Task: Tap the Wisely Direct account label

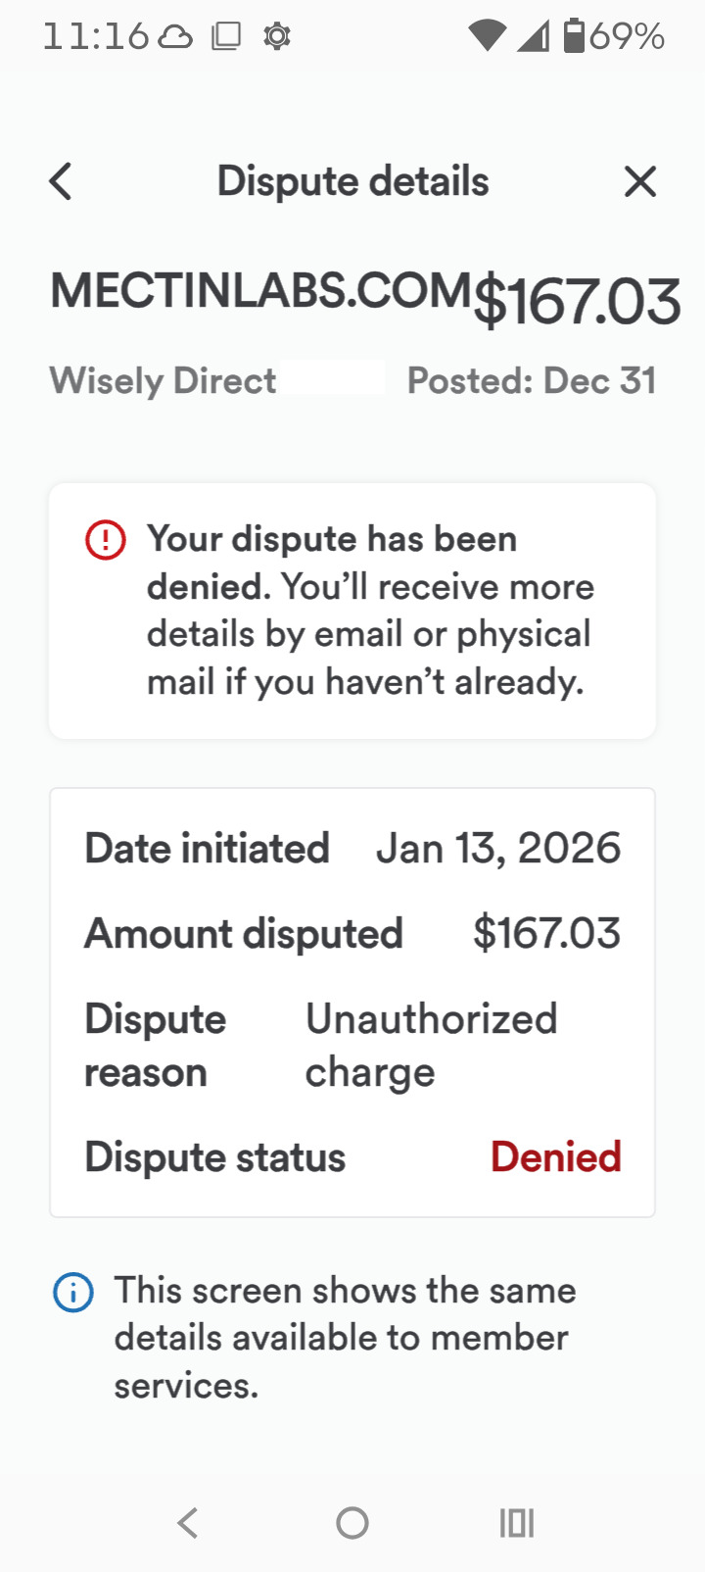Action: [x=164, y=380]
